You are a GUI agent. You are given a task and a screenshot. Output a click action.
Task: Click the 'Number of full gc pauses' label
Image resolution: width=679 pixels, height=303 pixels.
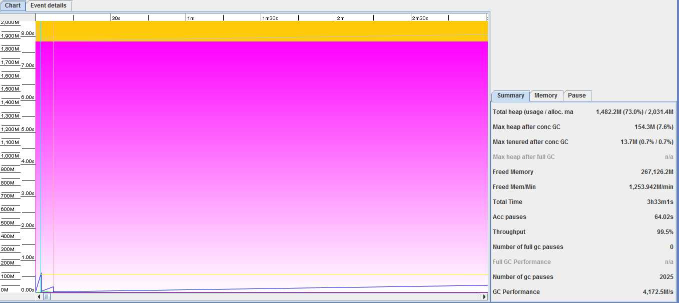coord(528,247)
